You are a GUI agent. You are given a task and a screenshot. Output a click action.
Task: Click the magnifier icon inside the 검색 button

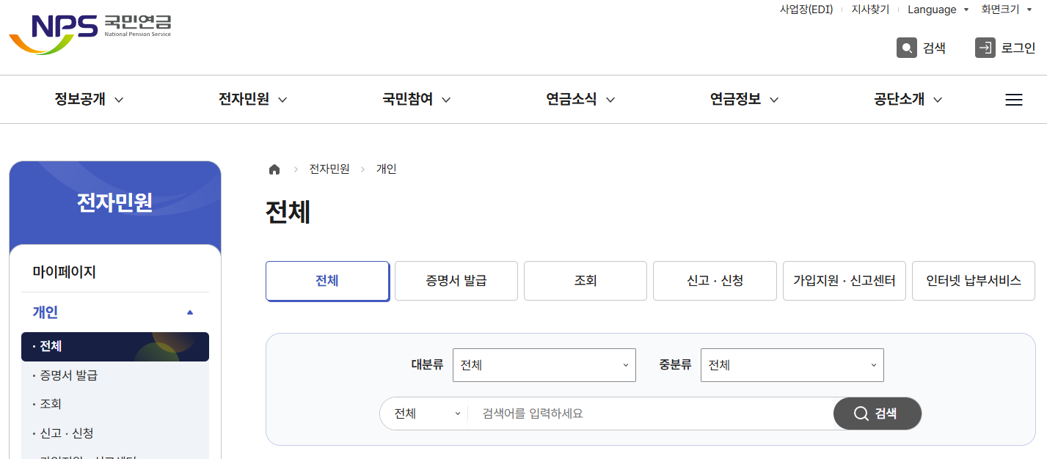pyautogui.click(x=860, y=413)
